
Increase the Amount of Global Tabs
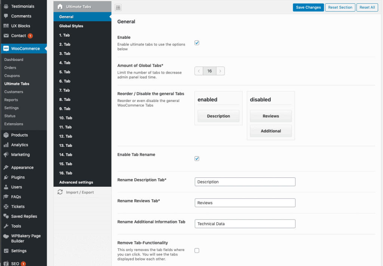(x=220, y=71)
